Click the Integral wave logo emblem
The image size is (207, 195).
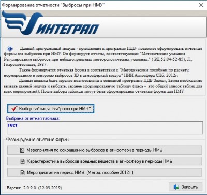(x=22, y=23)
